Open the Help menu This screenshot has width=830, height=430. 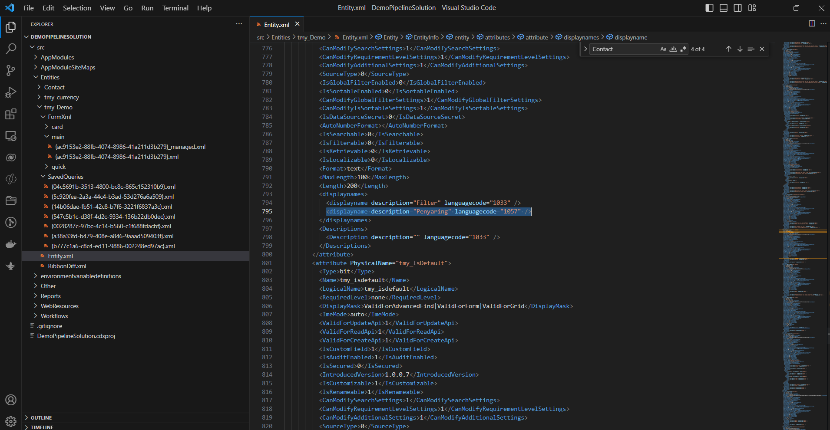[204, 8]
